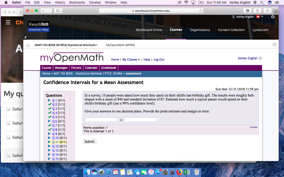This screenshot has width=284, height=177.
Task: Click the Wi-Fi status icon
Action: (186, 2)
